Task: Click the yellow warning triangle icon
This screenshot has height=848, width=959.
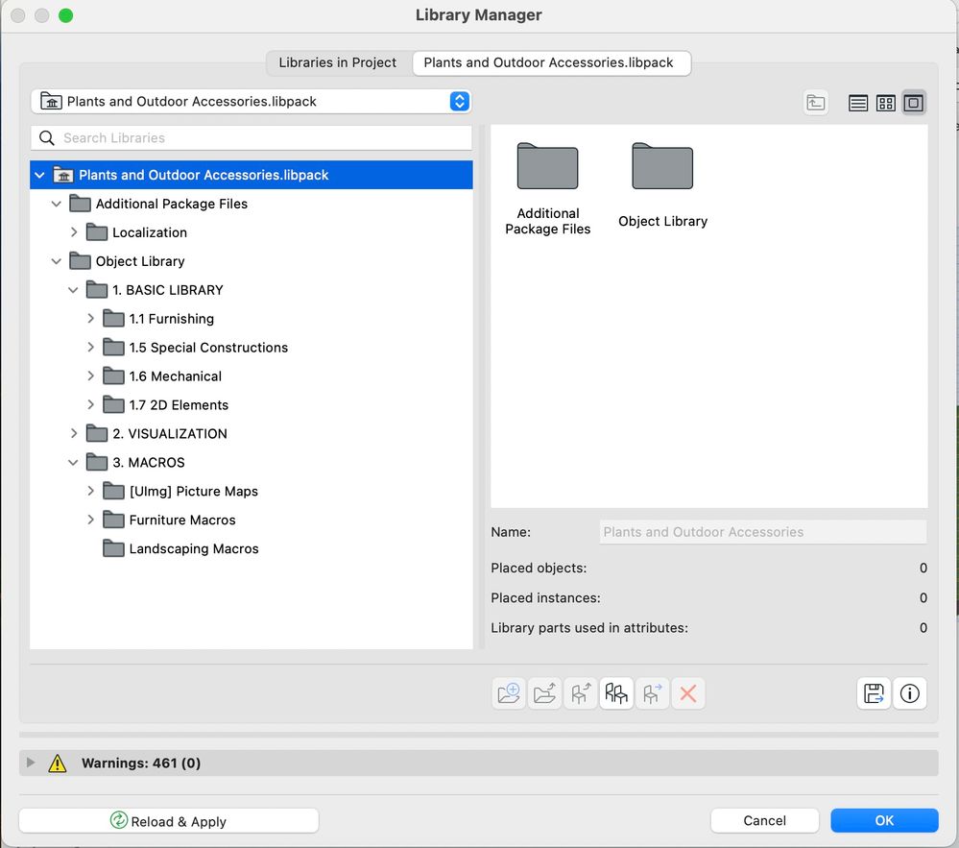Action: click(58, 763)
